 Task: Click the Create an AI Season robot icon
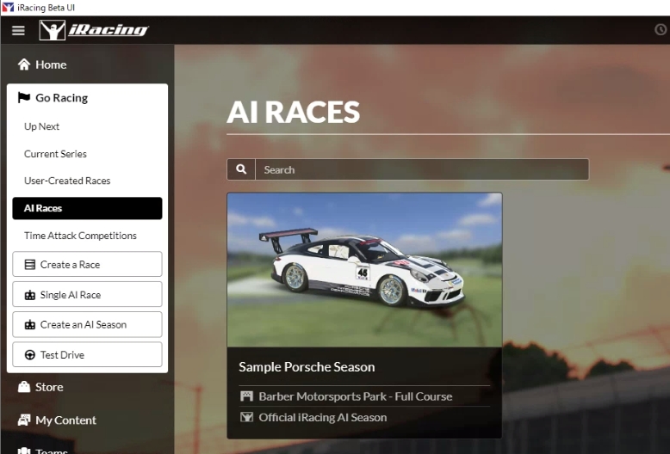[30, 325]
